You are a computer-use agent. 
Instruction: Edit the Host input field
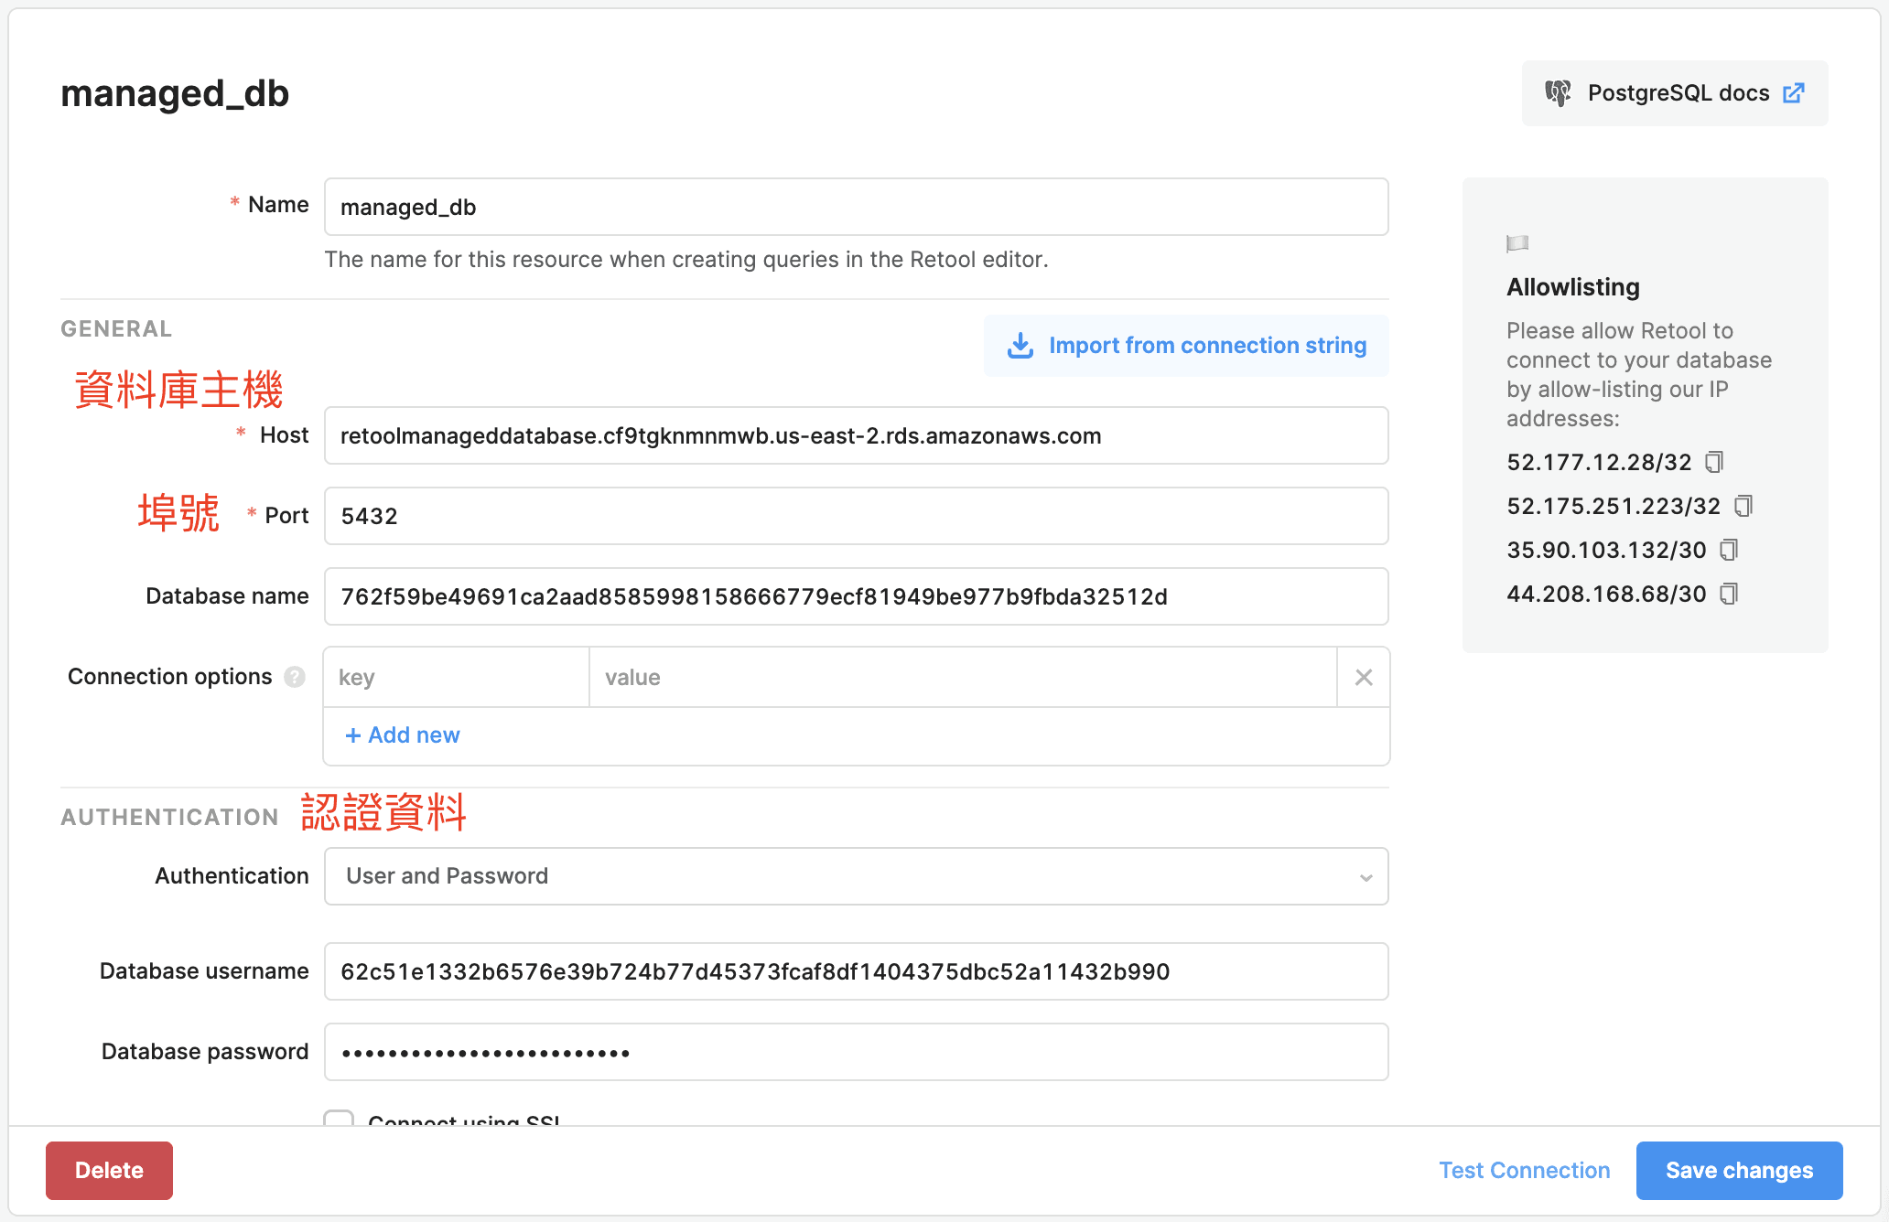click(x=857, y=435)
